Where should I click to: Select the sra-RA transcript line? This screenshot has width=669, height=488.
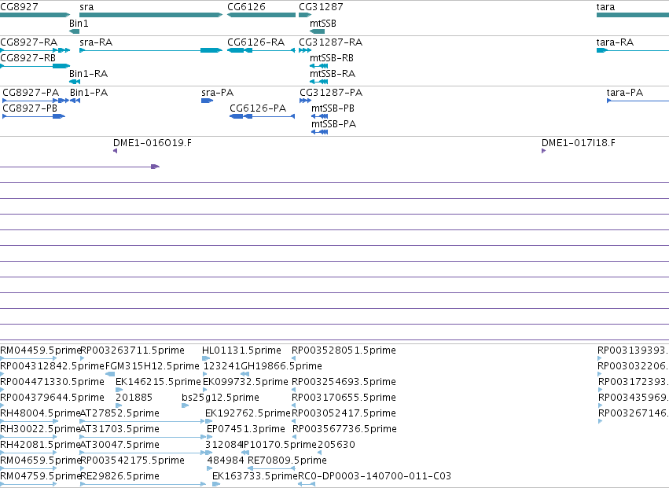pos(151,50)
